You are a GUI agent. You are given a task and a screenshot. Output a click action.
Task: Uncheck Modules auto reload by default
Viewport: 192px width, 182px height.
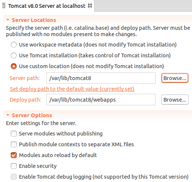point(14,155)
